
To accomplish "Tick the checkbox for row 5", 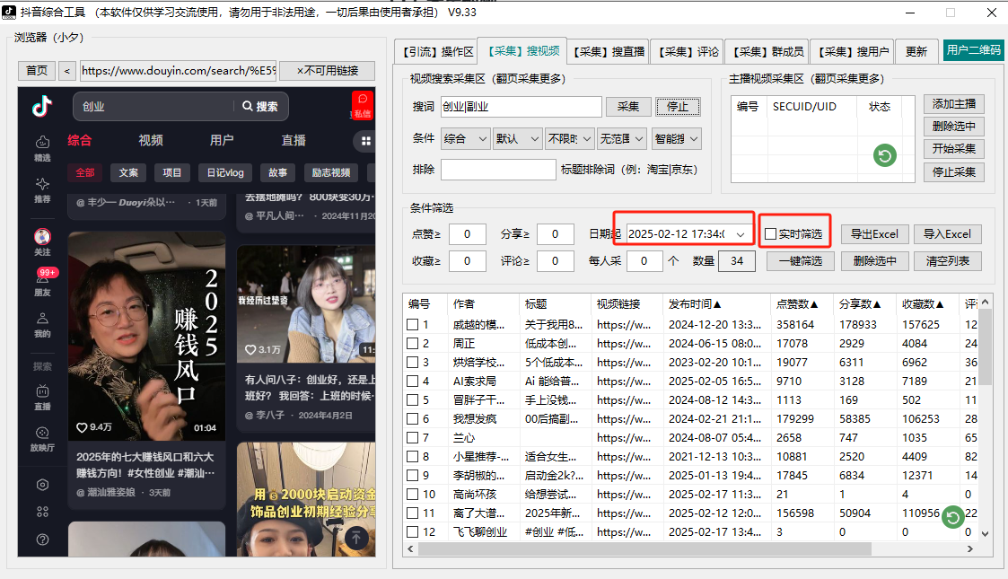I will click(x=412, y=400).
